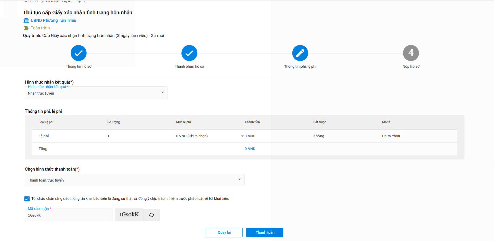Open the Hình thức nhận kết quả dropdown
Viewport: 494px width, 241px height.
(x=96, y=93)
